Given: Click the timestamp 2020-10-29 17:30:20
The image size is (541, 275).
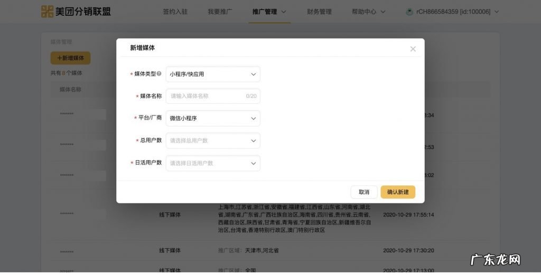Looking at the screenshot, I should [x=408, y=251].
